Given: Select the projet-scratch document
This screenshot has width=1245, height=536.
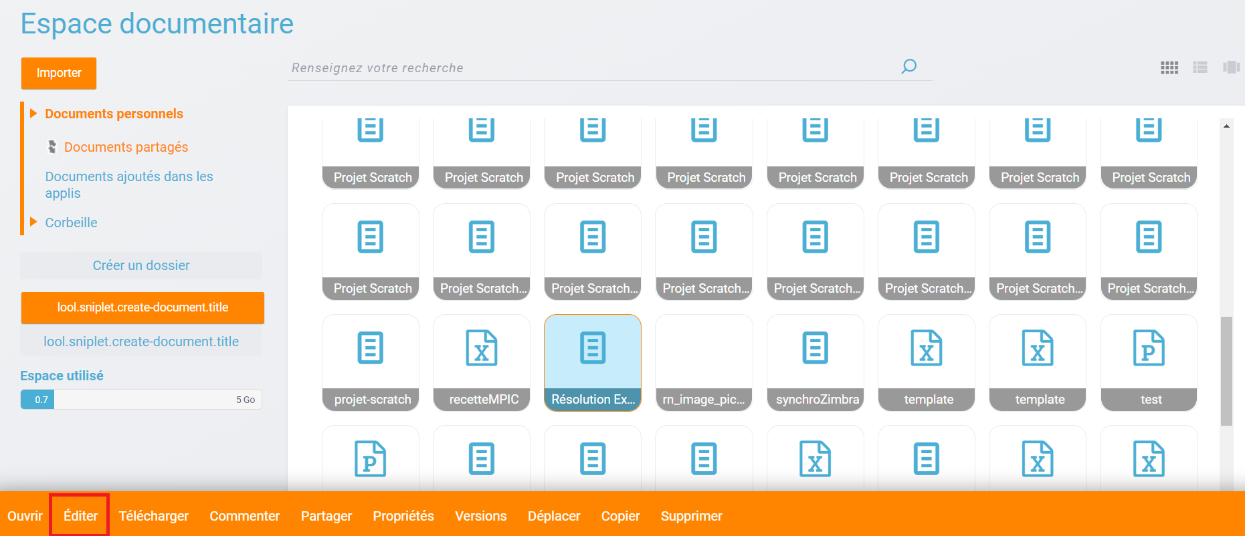Looking at the screenshot, I should click(x=371, y=362).
